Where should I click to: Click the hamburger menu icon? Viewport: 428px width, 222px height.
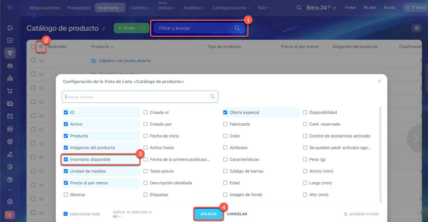tap(10, 7)
